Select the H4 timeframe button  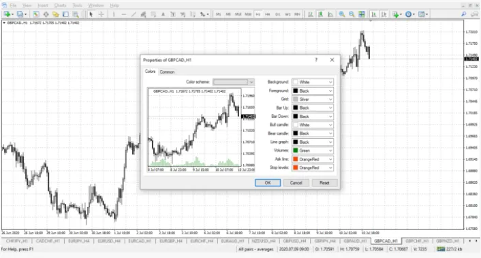[x=268, y=14]
